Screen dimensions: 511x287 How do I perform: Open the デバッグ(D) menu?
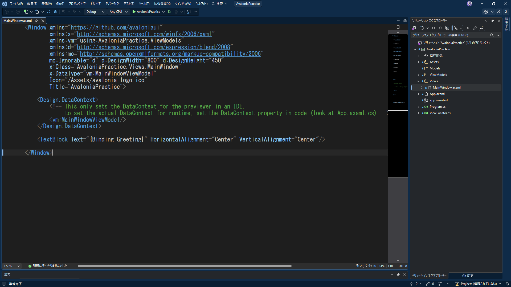coord(112,4)
